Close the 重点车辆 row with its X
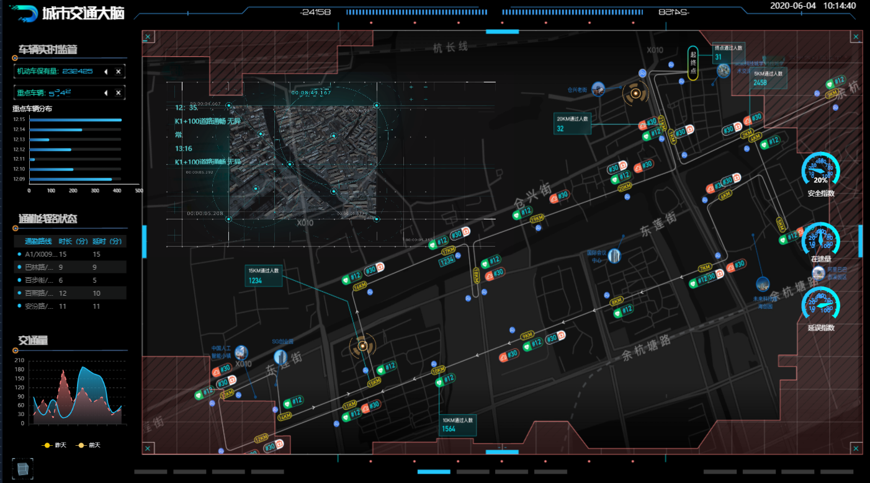Image resolution: width=870 pixels, height=483 pixels. pos(118,93)
